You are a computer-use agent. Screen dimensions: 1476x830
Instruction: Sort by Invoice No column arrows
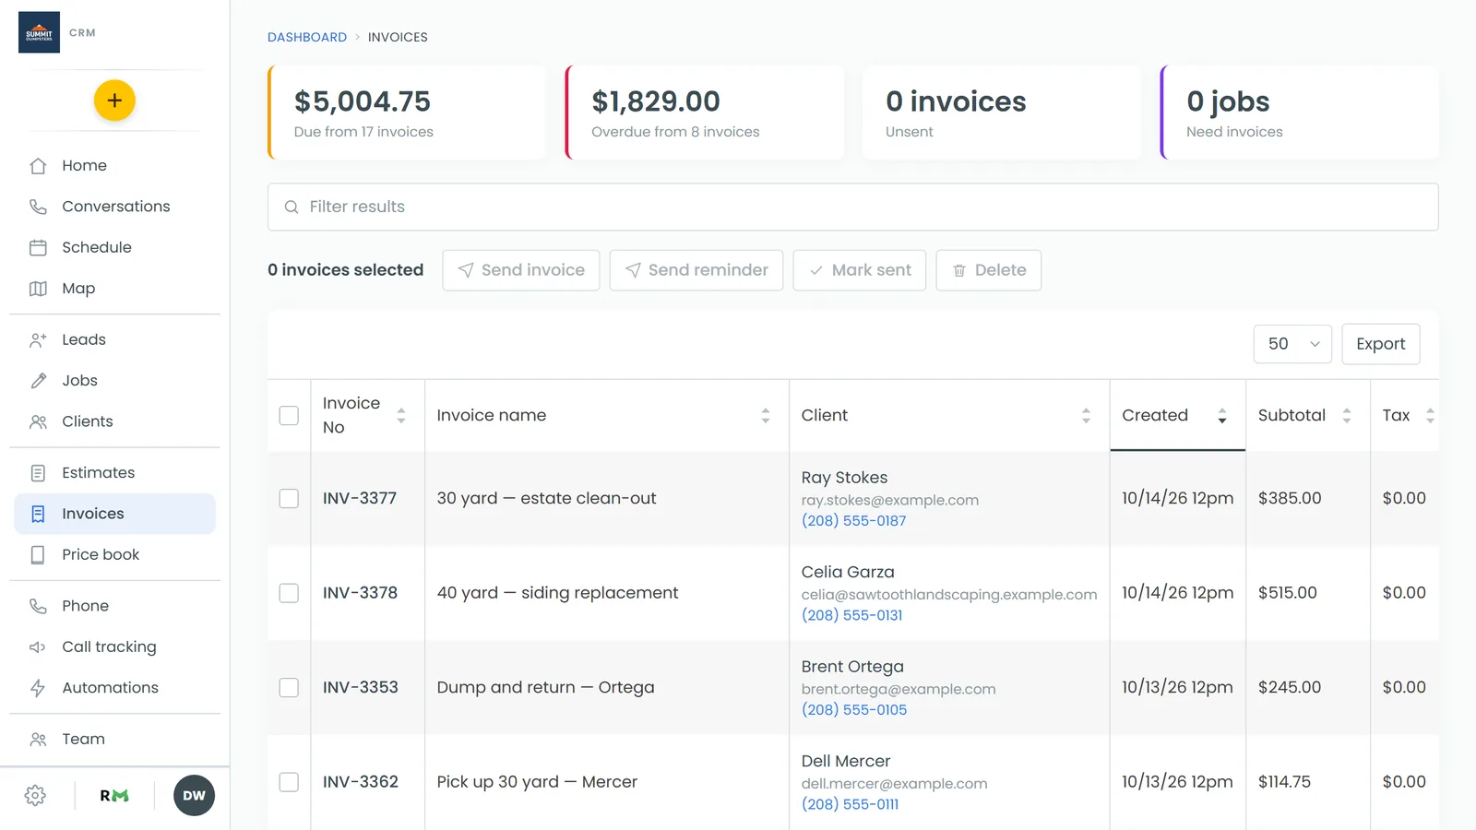[401, 416]
